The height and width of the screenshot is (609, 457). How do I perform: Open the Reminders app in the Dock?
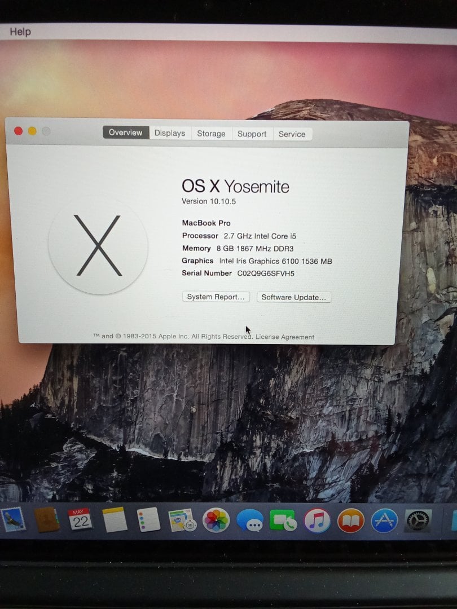148,520
